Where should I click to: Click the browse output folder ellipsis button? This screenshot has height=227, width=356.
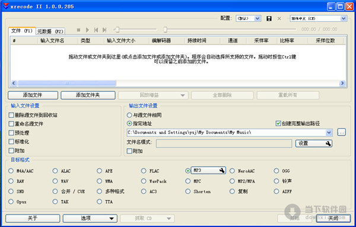coord(342,132)
